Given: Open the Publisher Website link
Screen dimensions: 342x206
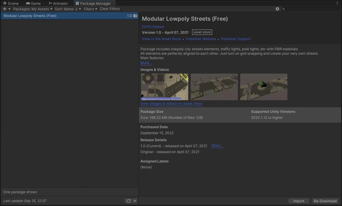Looking at the screenshot, I should pyautogui.click(x=201, y=39).
